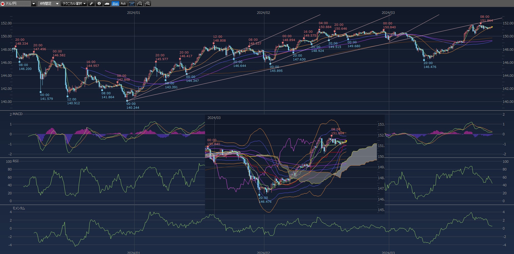Click the 151.864 high price marker

487,21
